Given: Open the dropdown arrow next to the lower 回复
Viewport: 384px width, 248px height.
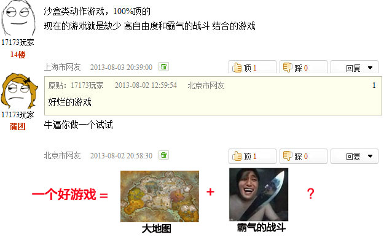Looking at the screenshot, I should 370,156.
